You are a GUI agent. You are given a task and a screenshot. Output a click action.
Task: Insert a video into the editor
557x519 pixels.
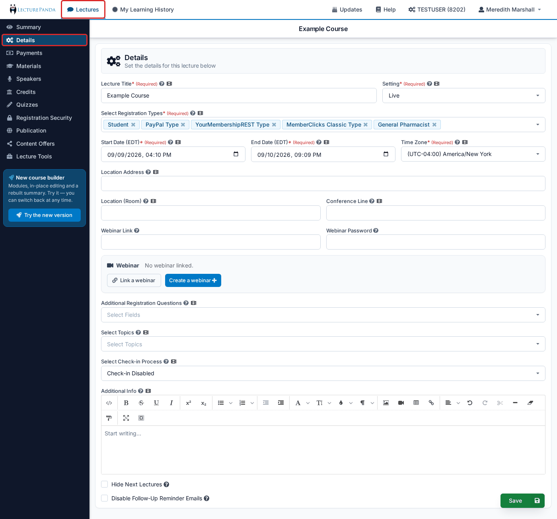click(x=401, y=403)
